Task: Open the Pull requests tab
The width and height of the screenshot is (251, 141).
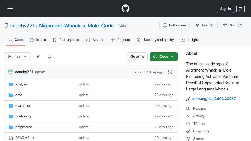Action: [66, 40]
